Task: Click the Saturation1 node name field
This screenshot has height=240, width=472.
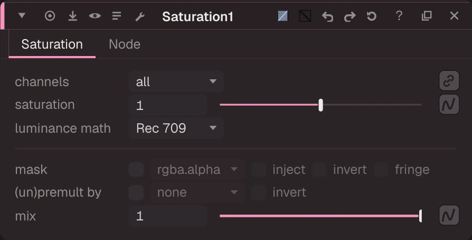Action: (197, 16)
